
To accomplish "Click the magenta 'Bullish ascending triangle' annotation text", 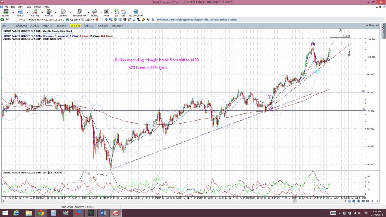I will pyautogui.click(x=157, y=60).
